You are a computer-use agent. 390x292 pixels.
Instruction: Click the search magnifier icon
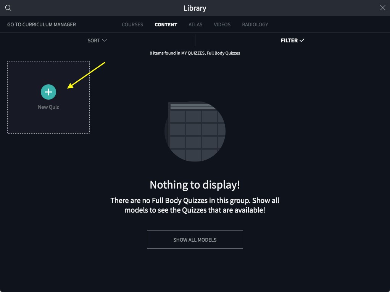[x=8, y=8]
